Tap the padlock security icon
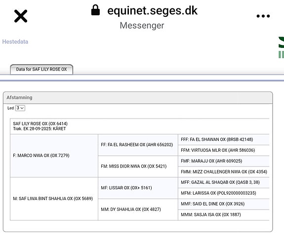284x249 pixels. [95, 10]
